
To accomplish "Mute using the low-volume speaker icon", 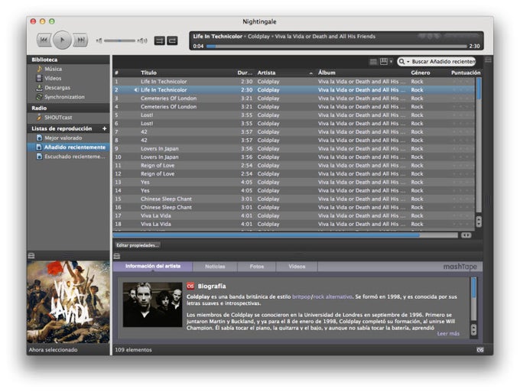I will coord(99,40).
